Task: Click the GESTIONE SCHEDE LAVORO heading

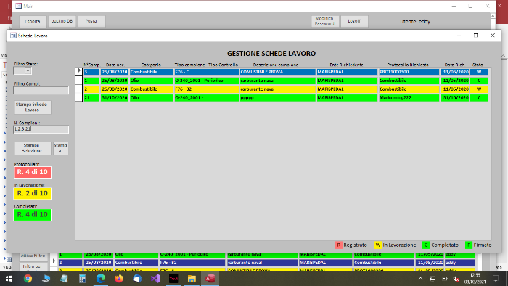Action: 271,54
